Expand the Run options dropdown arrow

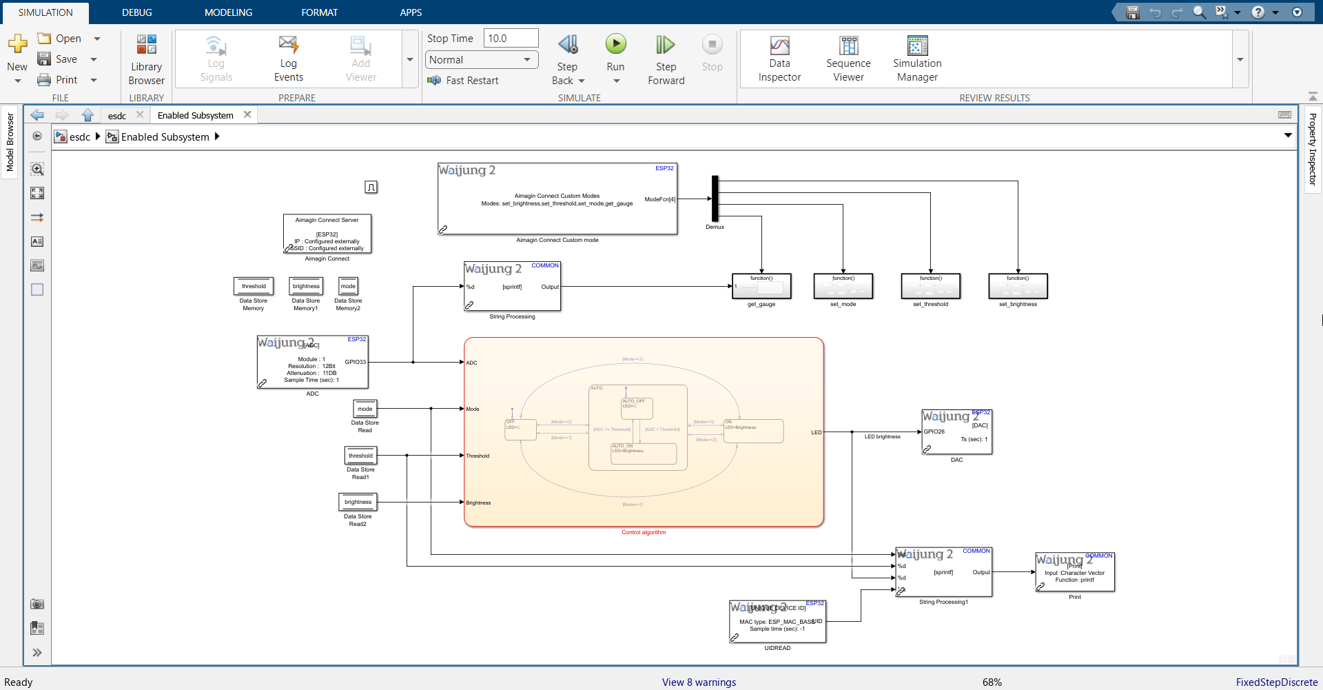[x=616, y=81]
